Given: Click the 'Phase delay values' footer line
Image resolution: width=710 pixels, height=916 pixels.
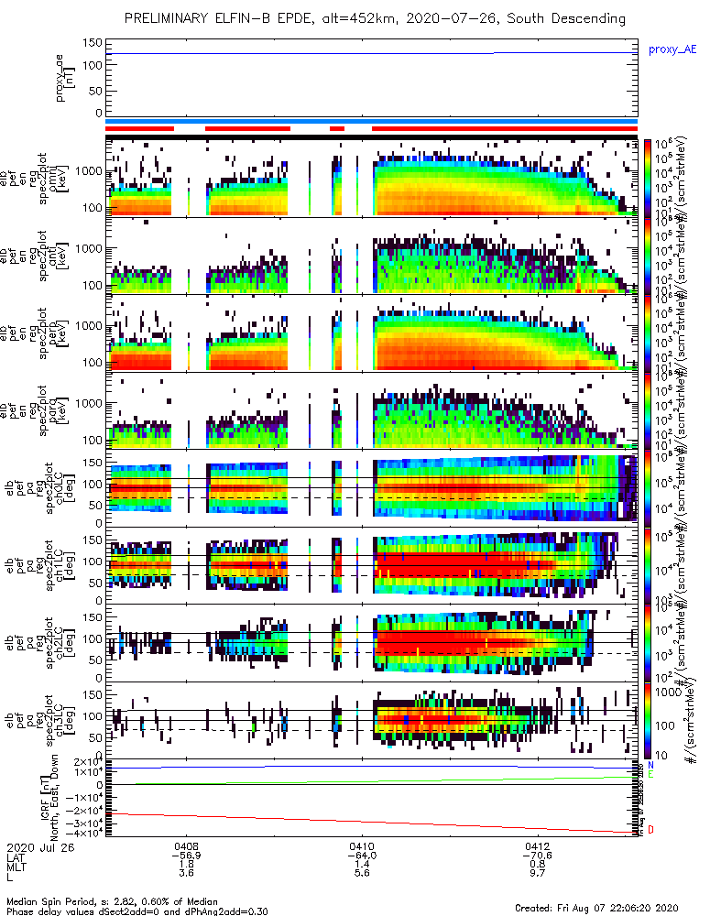Looking at the screenshot, I should 137,911.
